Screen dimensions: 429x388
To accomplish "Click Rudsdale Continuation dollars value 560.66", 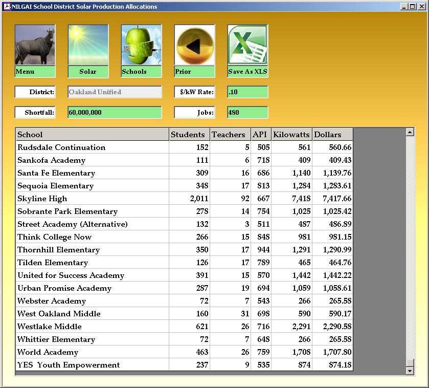I will (x=340, y=147).
